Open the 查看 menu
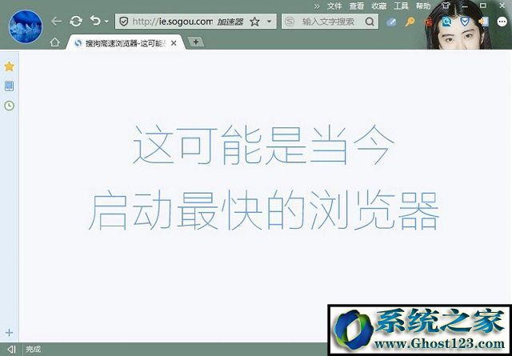 tap(357, 6)
